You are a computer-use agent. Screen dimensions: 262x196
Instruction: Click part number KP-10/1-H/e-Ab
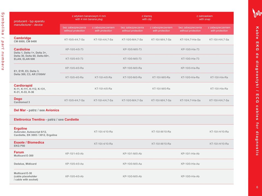190,154
